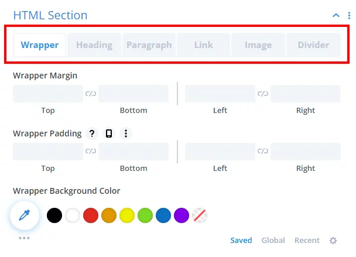Link Wrapper Padding top and bottom values
This screenshot has width=356, height=257.
pyautogui.click(x=91, y=151)
